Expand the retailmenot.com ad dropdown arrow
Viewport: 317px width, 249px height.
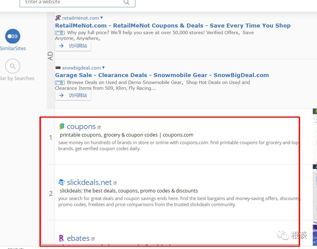pyautogui.click(x=102, y=18)
